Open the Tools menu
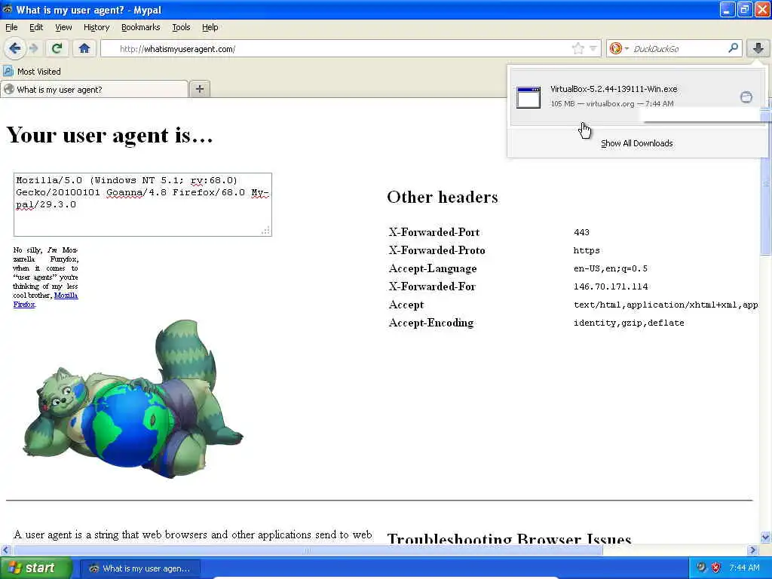The image size is (772, 579). point(181,27)
